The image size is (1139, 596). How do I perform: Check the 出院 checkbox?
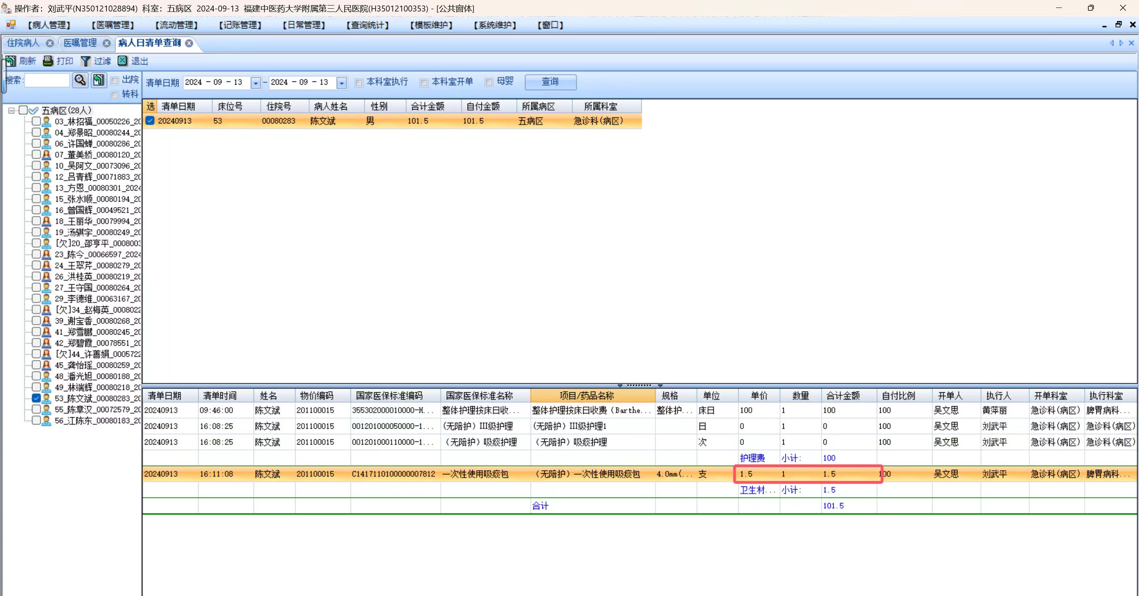(x=115, y=80)
